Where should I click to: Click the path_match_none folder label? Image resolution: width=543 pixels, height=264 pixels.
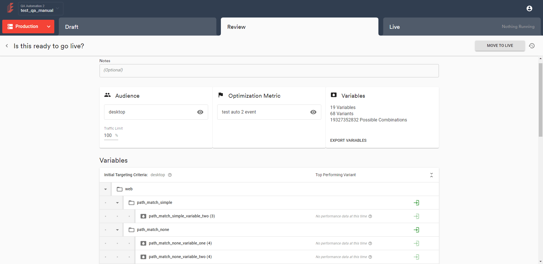click(153, 230)
